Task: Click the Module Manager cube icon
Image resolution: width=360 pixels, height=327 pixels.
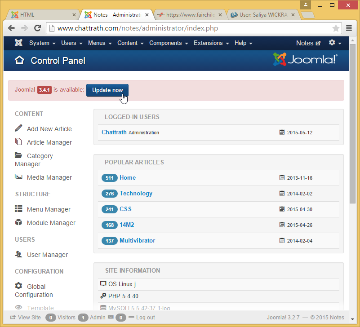Action: 18,222
